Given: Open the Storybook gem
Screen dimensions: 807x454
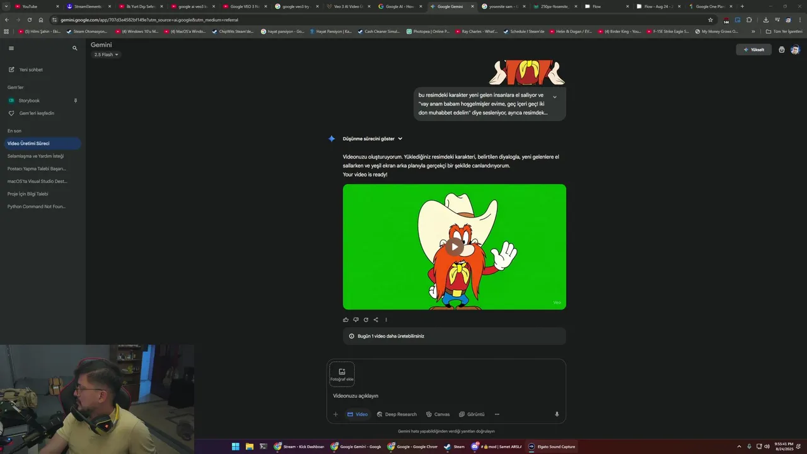Looking at the screenshot, I should click(x=29, y=100).
